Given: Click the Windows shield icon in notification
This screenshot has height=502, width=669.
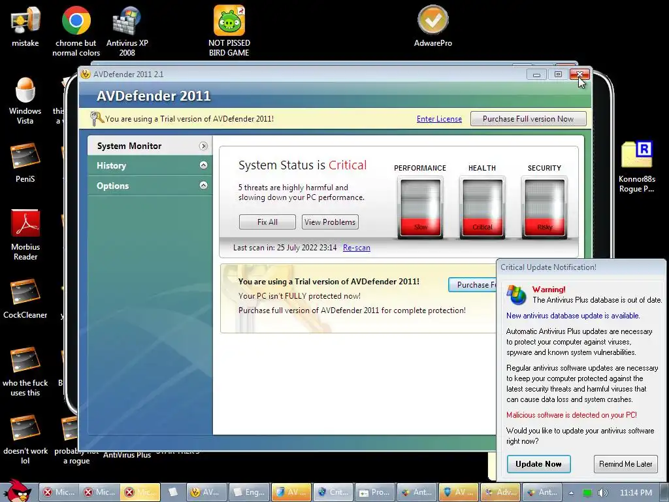Looking at the screenshot, I should [x=516, y=294].
